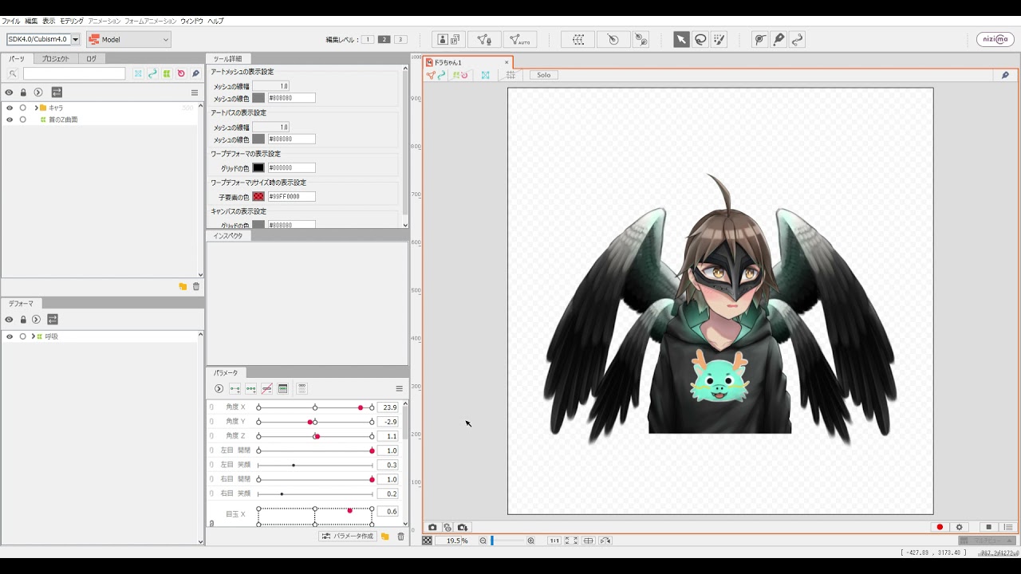
Task: Click the 1:1 actual size button
Action: (x=554, y=541)
